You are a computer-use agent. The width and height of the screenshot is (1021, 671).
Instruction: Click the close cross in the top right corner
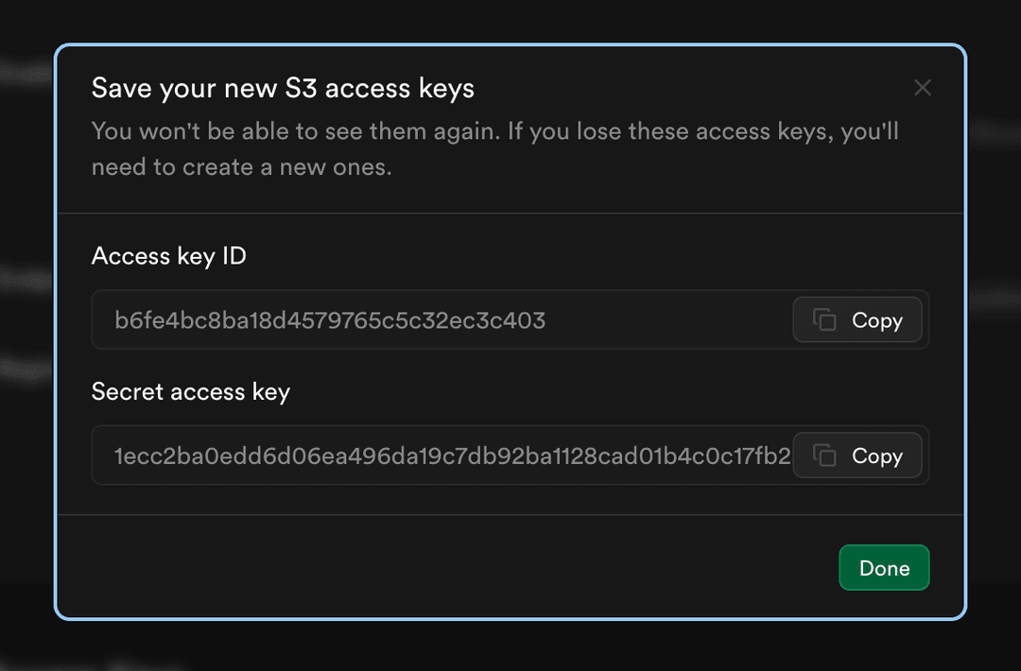tap(923, 87)
